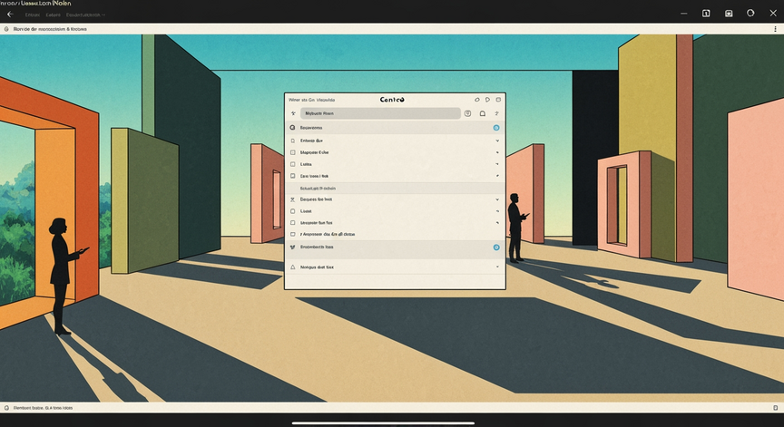The image size is (784, 427).
Task: Expand the second list row using its chevron
Action: (x=497, y=141)
